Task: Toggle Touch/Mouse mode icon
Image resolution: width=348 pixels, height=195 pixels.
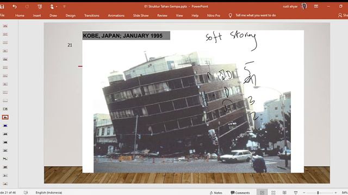Action: click(52, 6)
